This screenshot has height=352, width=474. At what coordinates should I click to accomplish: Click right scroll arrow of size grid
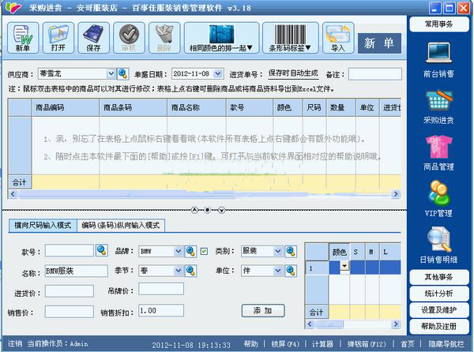coord(396,324)
